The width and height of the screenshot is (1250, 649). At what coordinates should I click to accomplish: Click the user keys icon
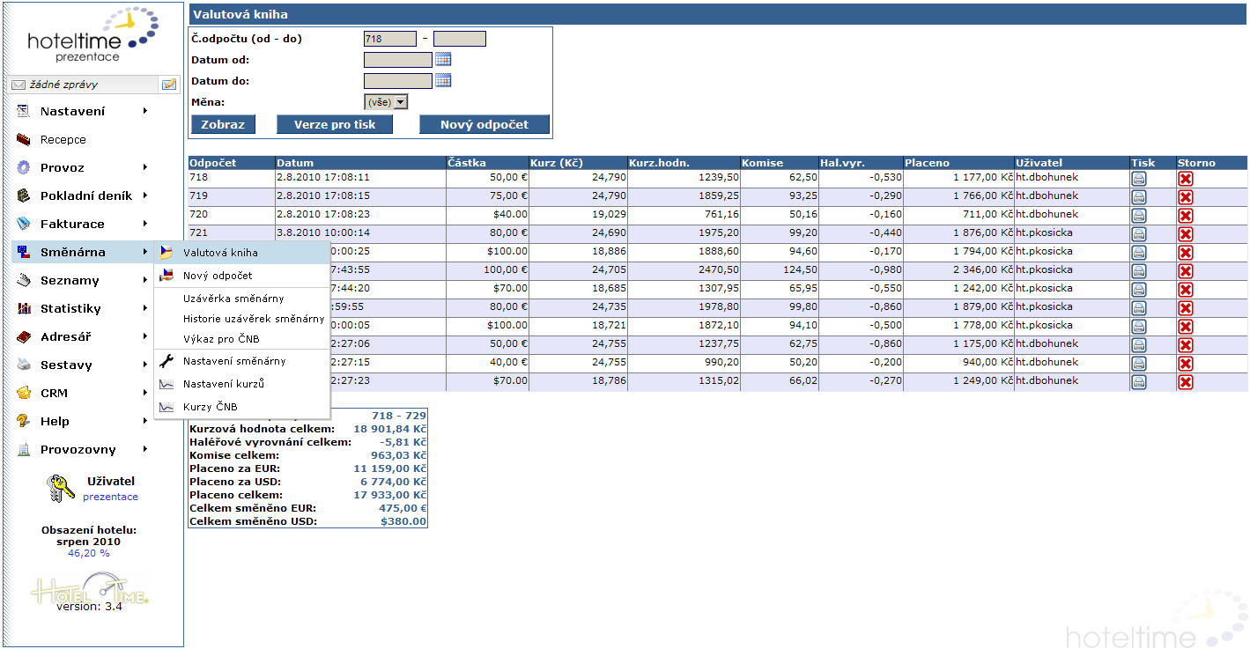[60, 490]
